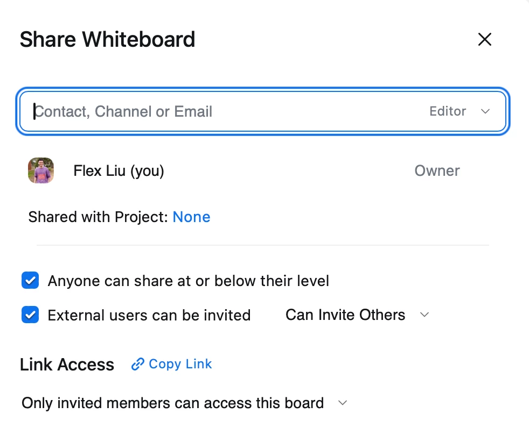Click the Owner role label

(437, 171)
